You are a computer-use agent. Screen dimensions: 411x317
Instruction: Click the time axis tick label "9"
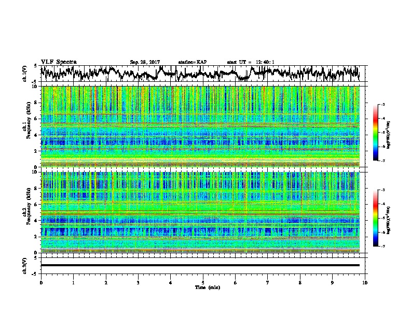point(332,283)
